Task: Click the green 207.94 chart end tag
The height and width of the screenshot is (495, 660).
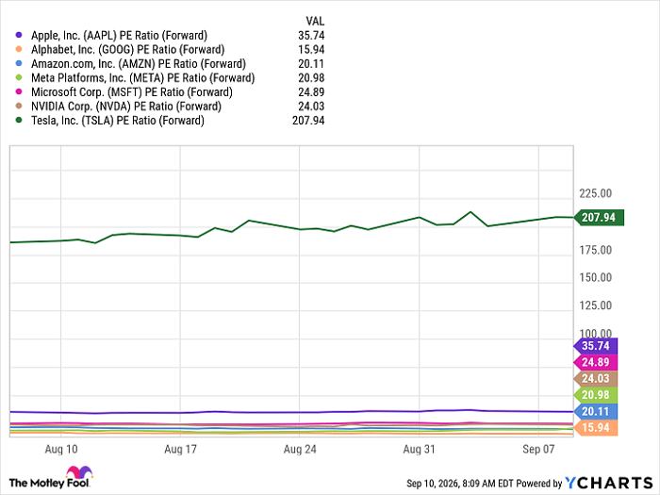Action: (599, 218)
